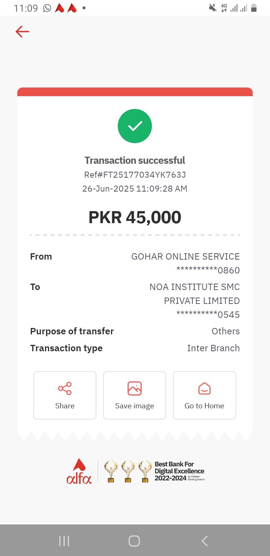Tap the battery icon in status bar
The width and height of the screenshot is (270, 556).
click(254, 8)
